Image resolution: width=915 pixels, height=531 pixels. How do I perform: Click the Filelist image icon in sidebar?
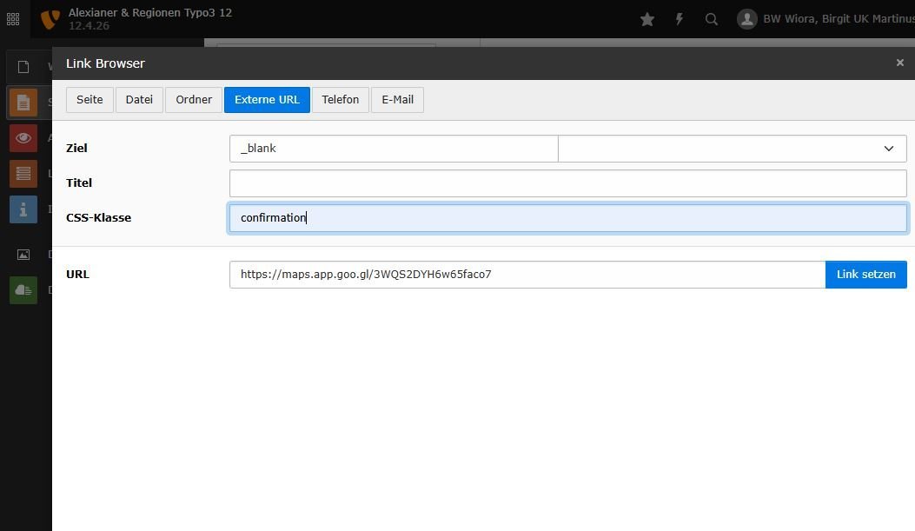pyautogui.click(x=23, y=255)
